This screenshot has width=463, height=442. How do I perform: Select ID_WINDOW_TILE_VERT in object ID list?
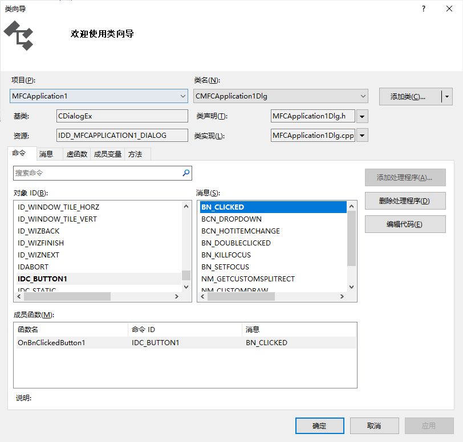click(x=99, y=219)
